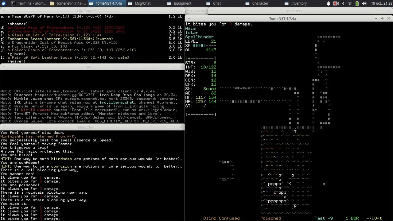This screenshot has height=221, width=393.
Task: Open the tomenet-4.7.4a folder taskbar item
Action: pos(68,3)
